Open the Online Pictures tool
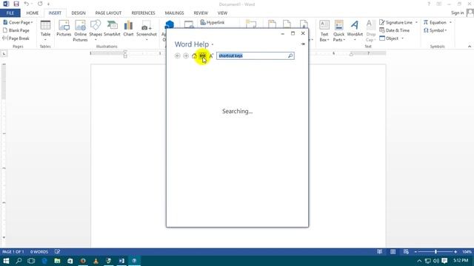Viewport: 474px width, 266px height. pyautogui.click(x=80, y=30)
